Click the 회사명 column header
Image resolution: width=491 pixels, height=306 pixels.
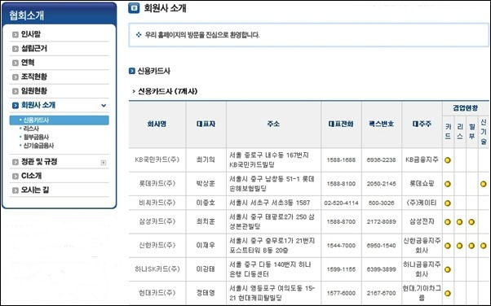point(157,124)
